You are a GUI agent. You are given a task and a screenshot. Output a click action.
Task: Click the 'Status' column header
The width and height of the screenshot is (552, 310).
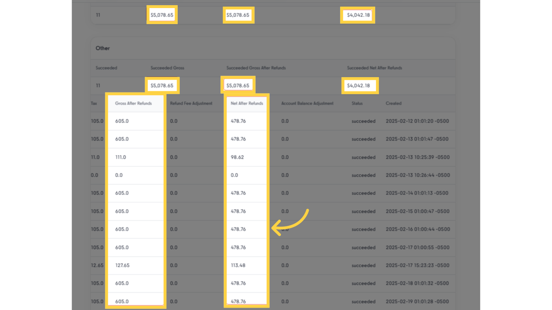tap(356, 103)
